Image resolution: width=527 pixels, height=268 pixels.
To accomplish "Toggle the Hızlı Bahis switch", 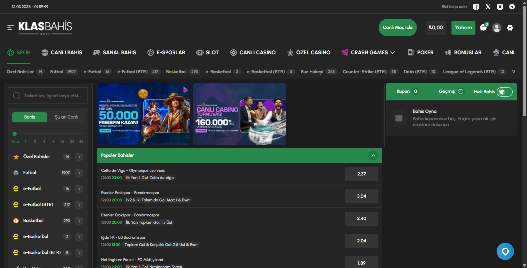I will coord(504,92).
